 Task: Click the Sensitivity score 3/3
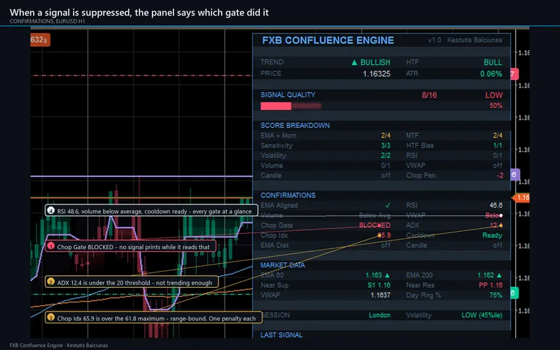click(386, 146)
